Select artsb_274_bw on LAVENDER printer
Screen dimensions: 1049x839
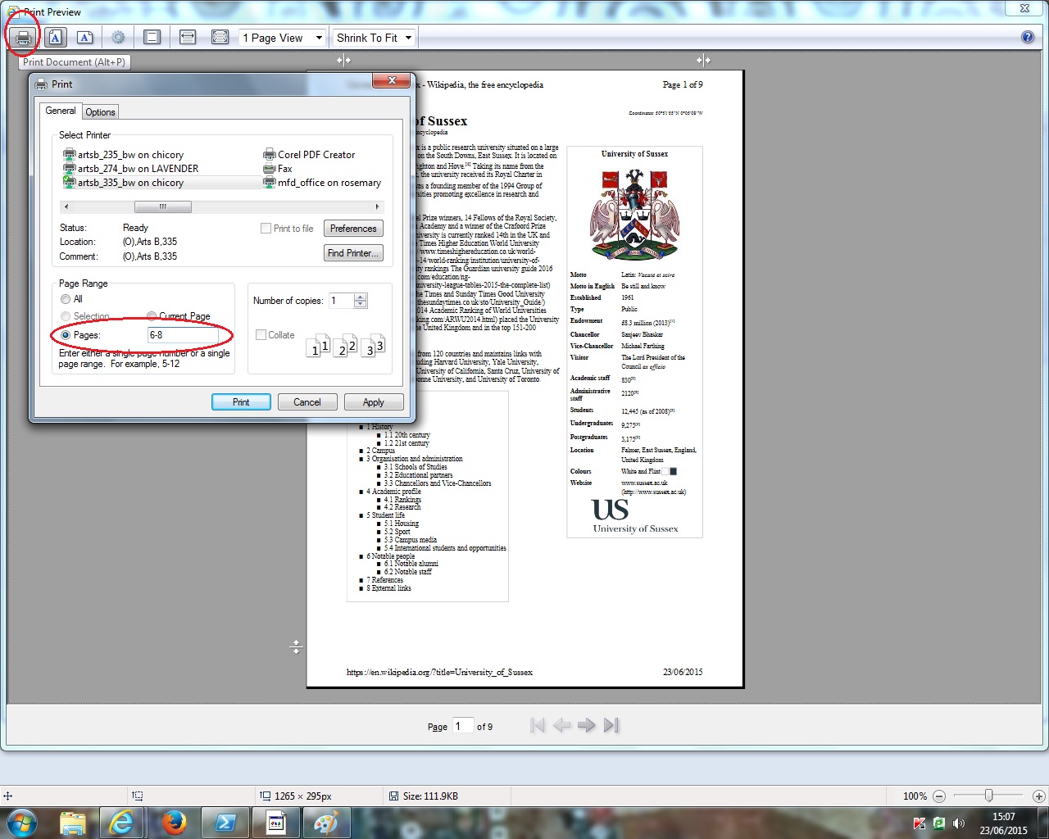[131, 168]
